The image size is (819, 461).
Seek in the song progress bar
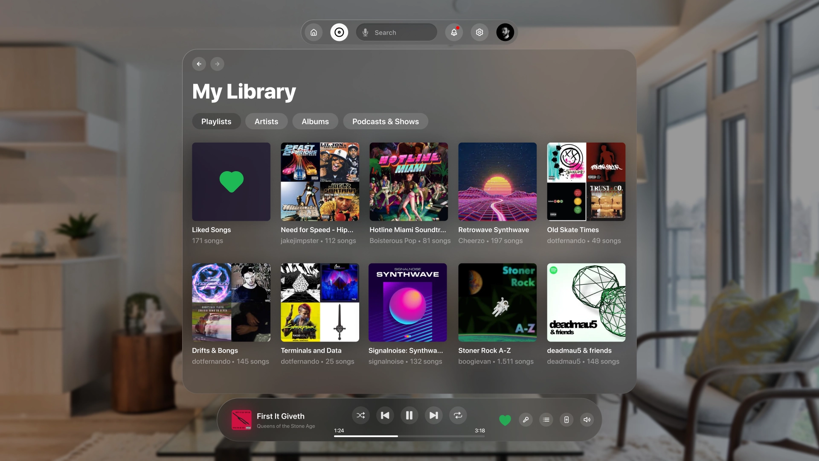409,436
